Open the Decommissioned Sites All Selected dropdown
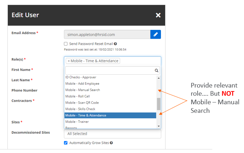244x153 pixels. click(112, 134)
